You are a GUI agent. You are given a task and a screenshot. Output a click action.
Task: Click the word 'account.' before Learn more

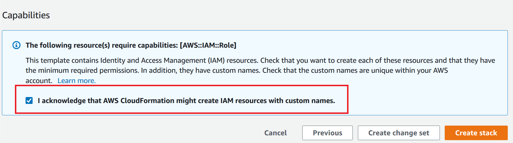point(39,81)
